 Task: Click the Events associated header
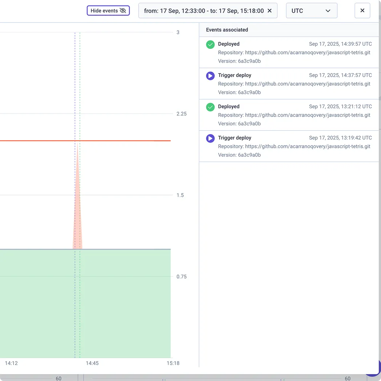[227, 30]
